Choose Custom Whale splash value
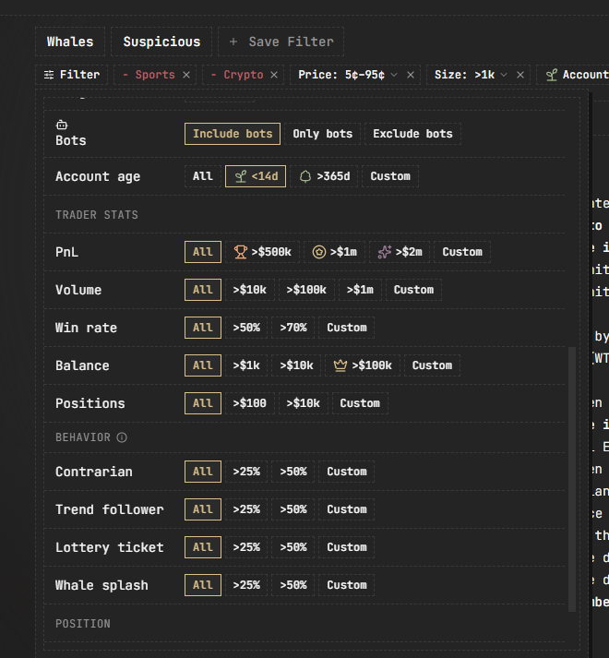Viewport: 609px width, 658px height. pos(347,584)
